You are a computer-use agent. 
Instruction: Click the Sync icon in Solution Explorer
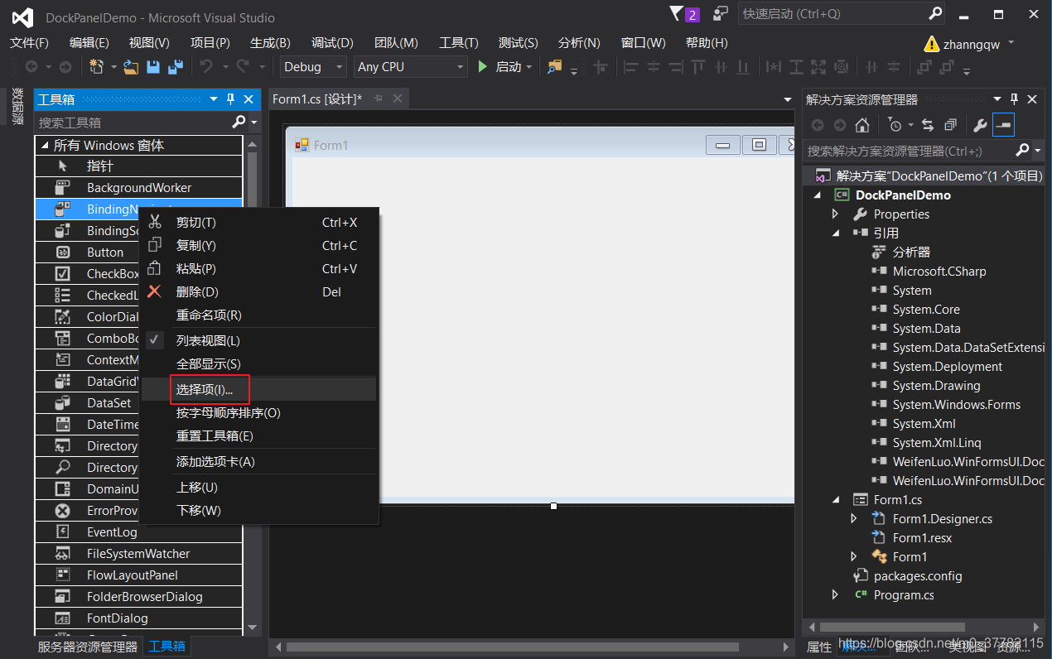click(x=928, y=125)
